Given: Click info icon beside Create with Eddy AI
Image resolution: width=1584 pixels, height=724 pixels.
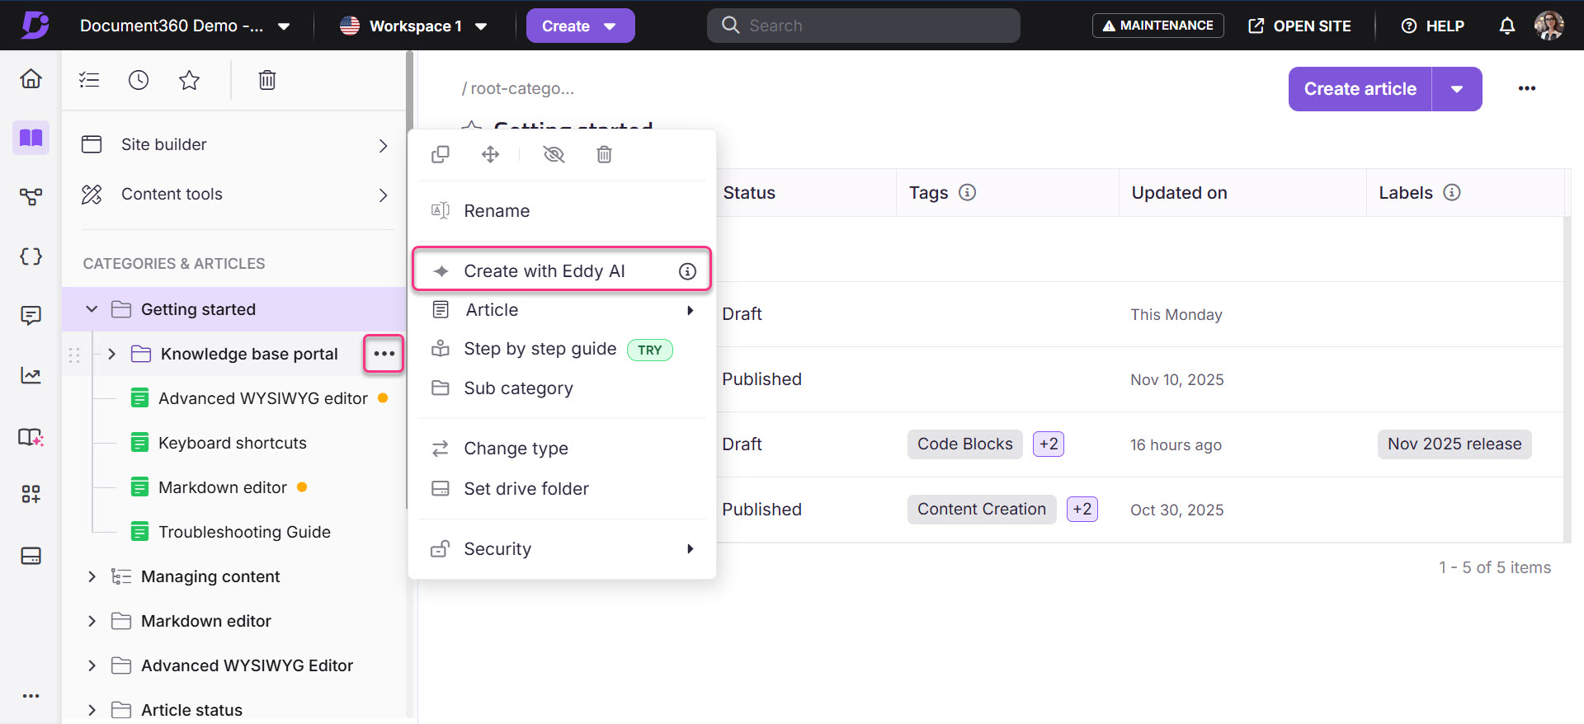Looking at the screenshot, I should [x=687, y=271].
